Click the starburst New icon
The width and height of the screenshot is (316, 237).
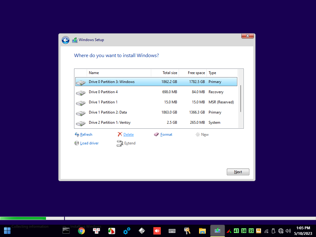198,135
